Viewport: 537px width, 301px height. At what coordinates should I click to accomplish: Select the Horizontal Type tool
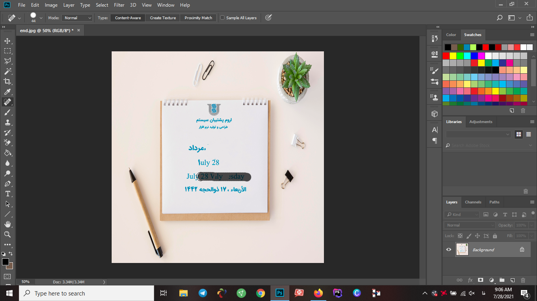tap(7, 194)
